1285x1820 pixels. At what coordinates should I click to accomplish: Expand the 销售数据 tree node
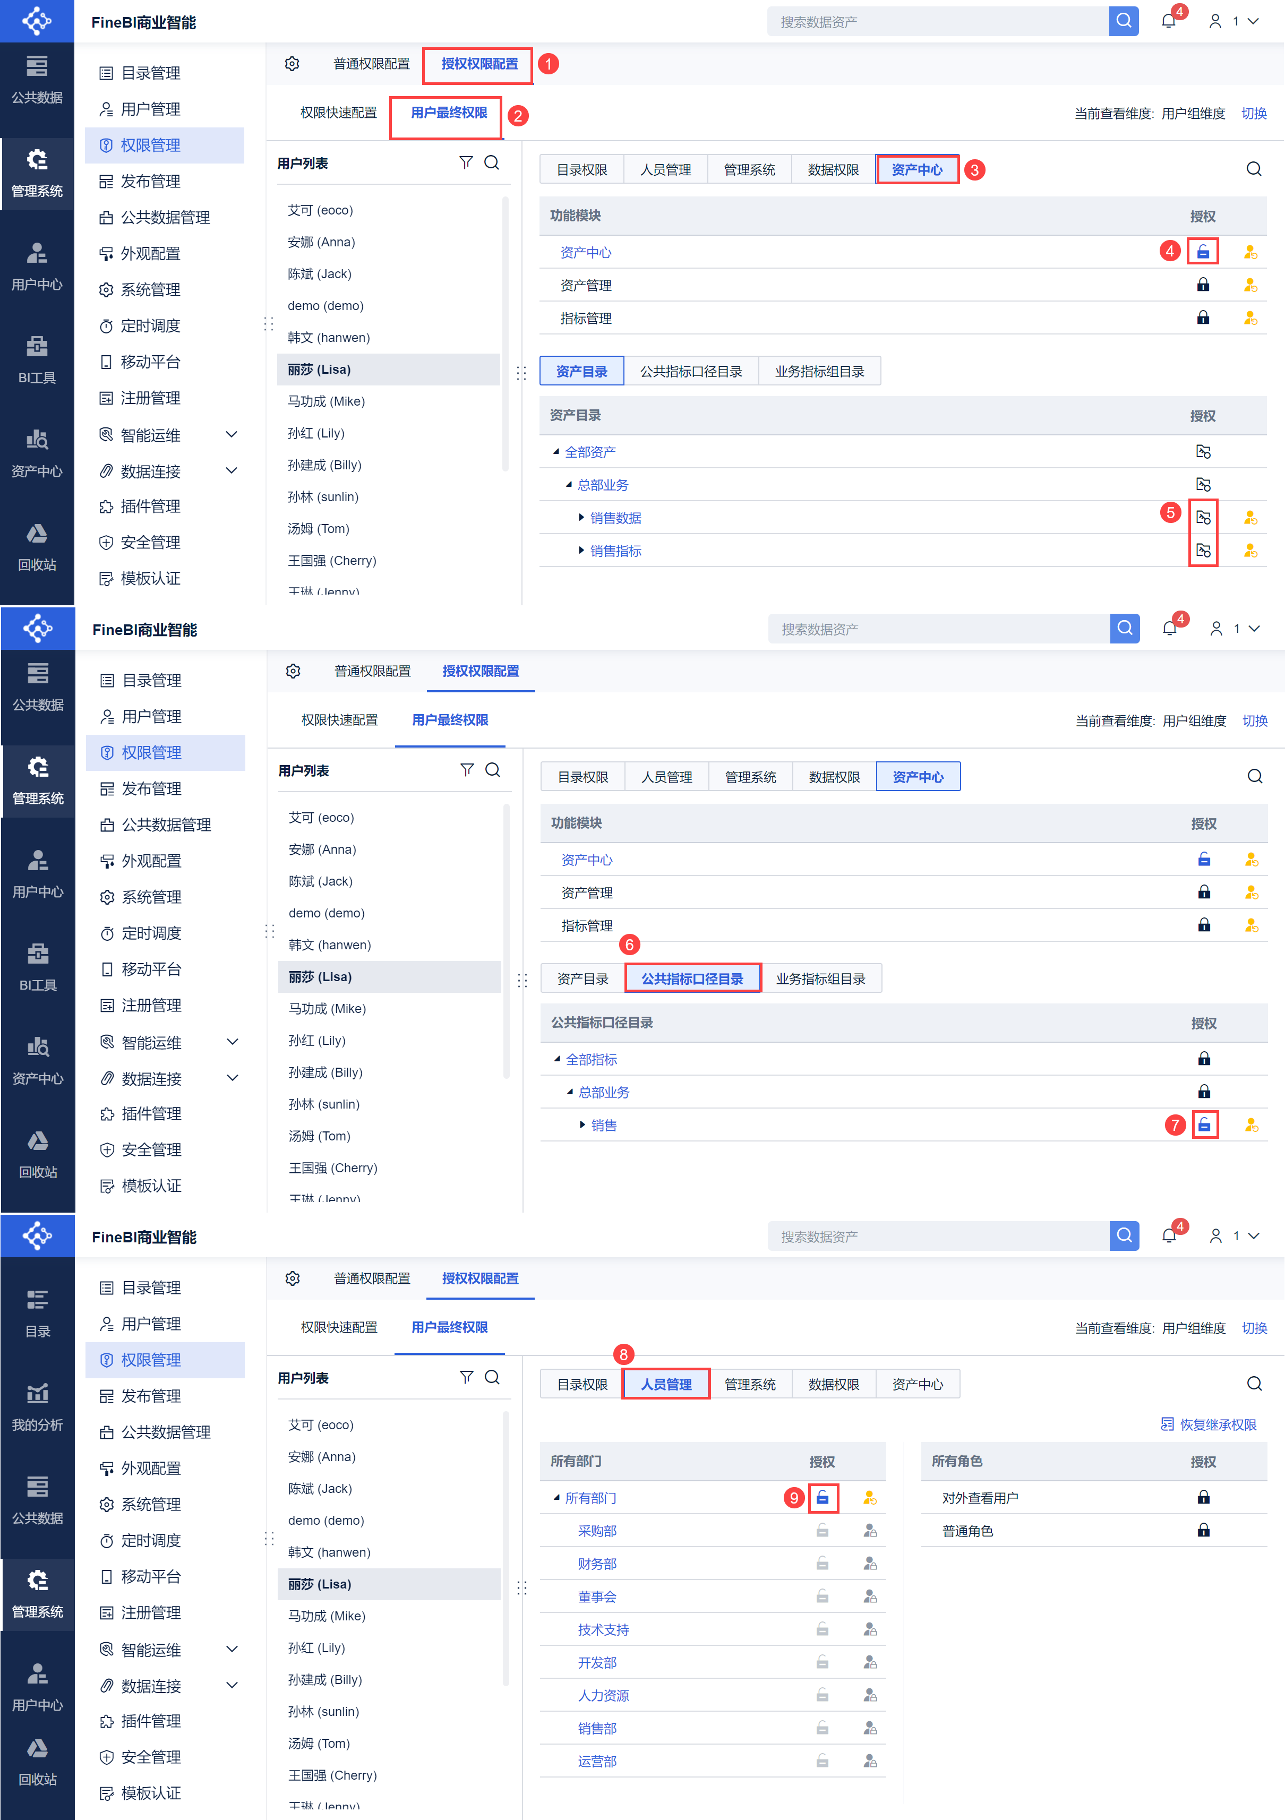(581, 518)
